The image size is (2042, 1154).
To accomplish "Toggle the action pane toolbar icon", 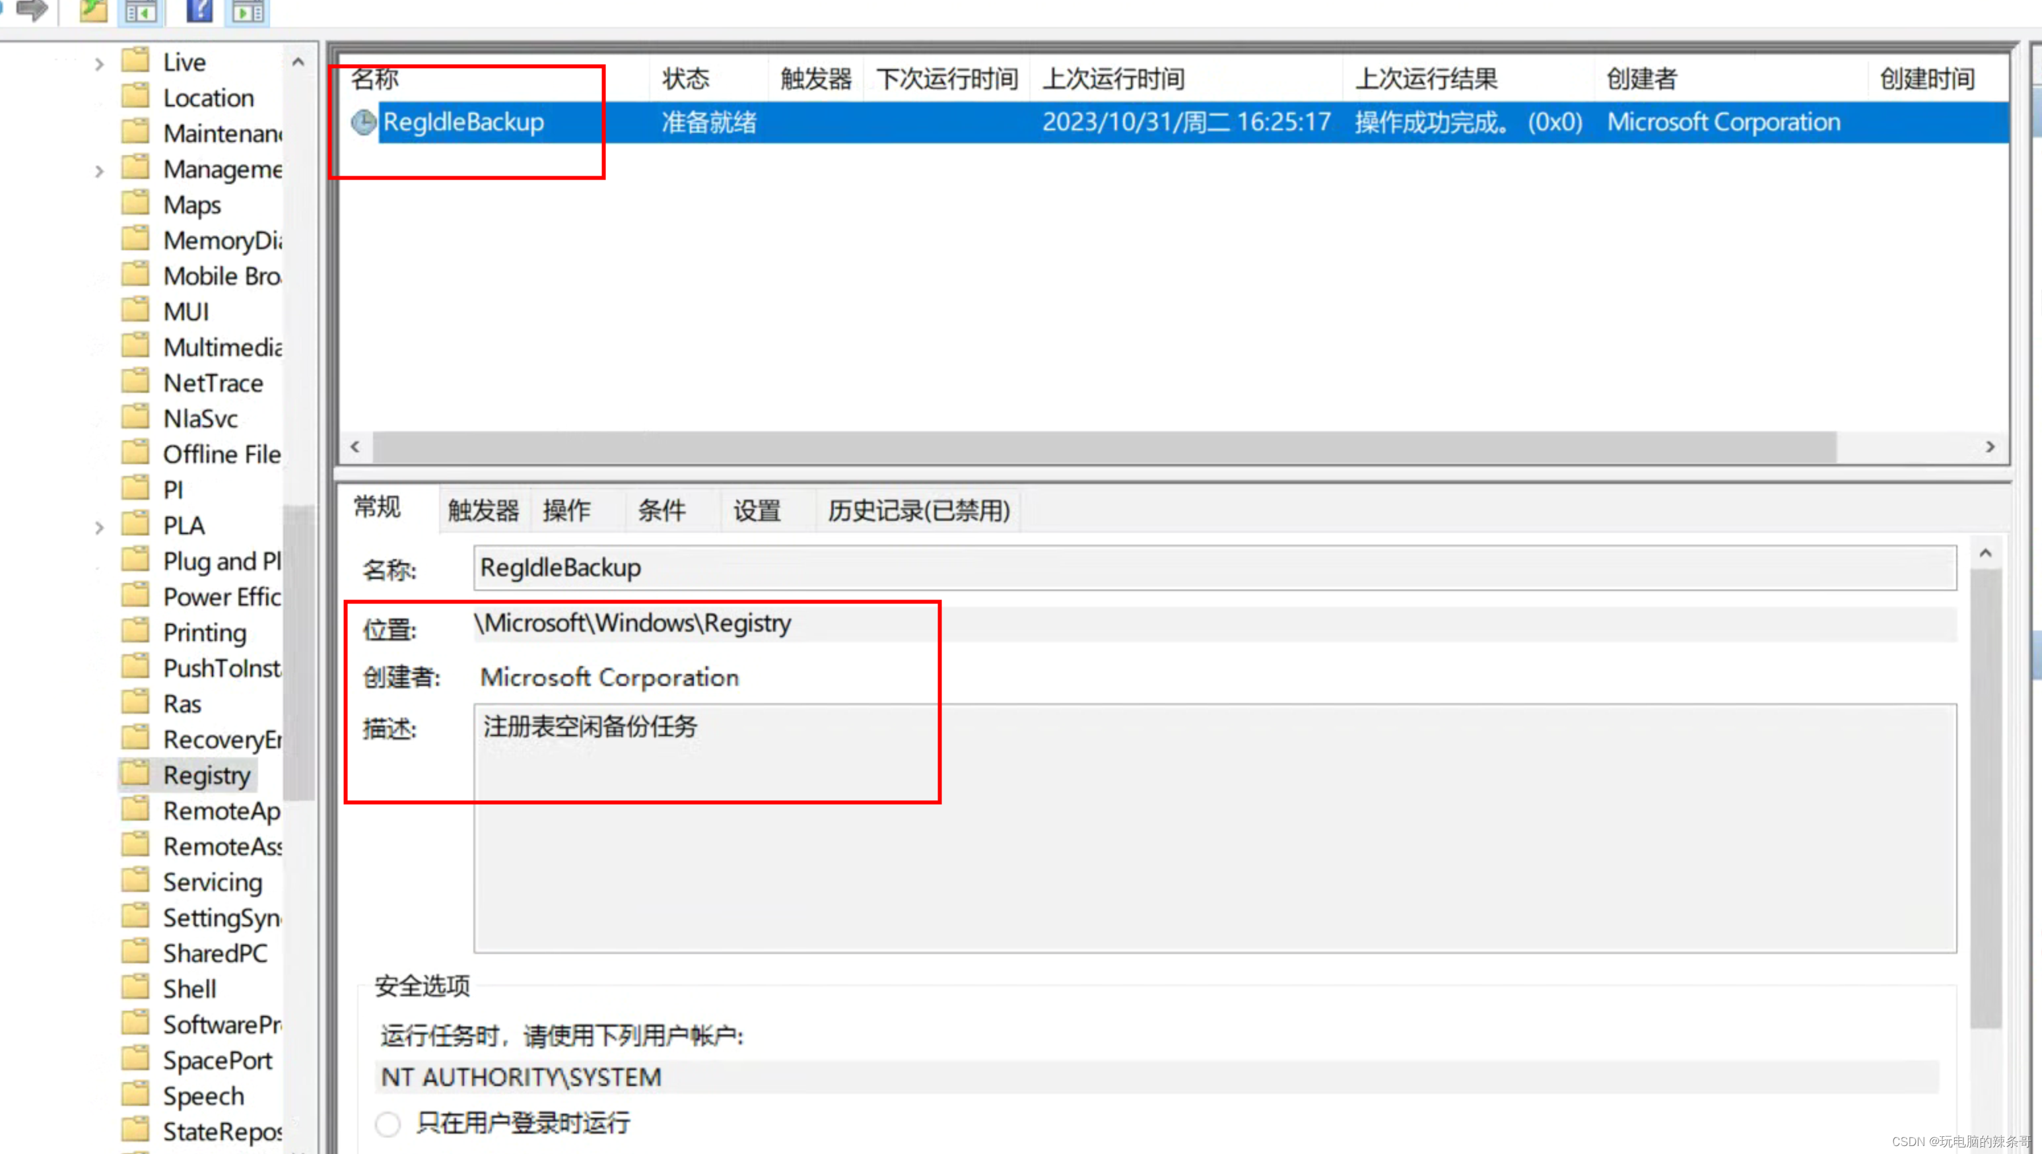I will [x=249, y=11].
